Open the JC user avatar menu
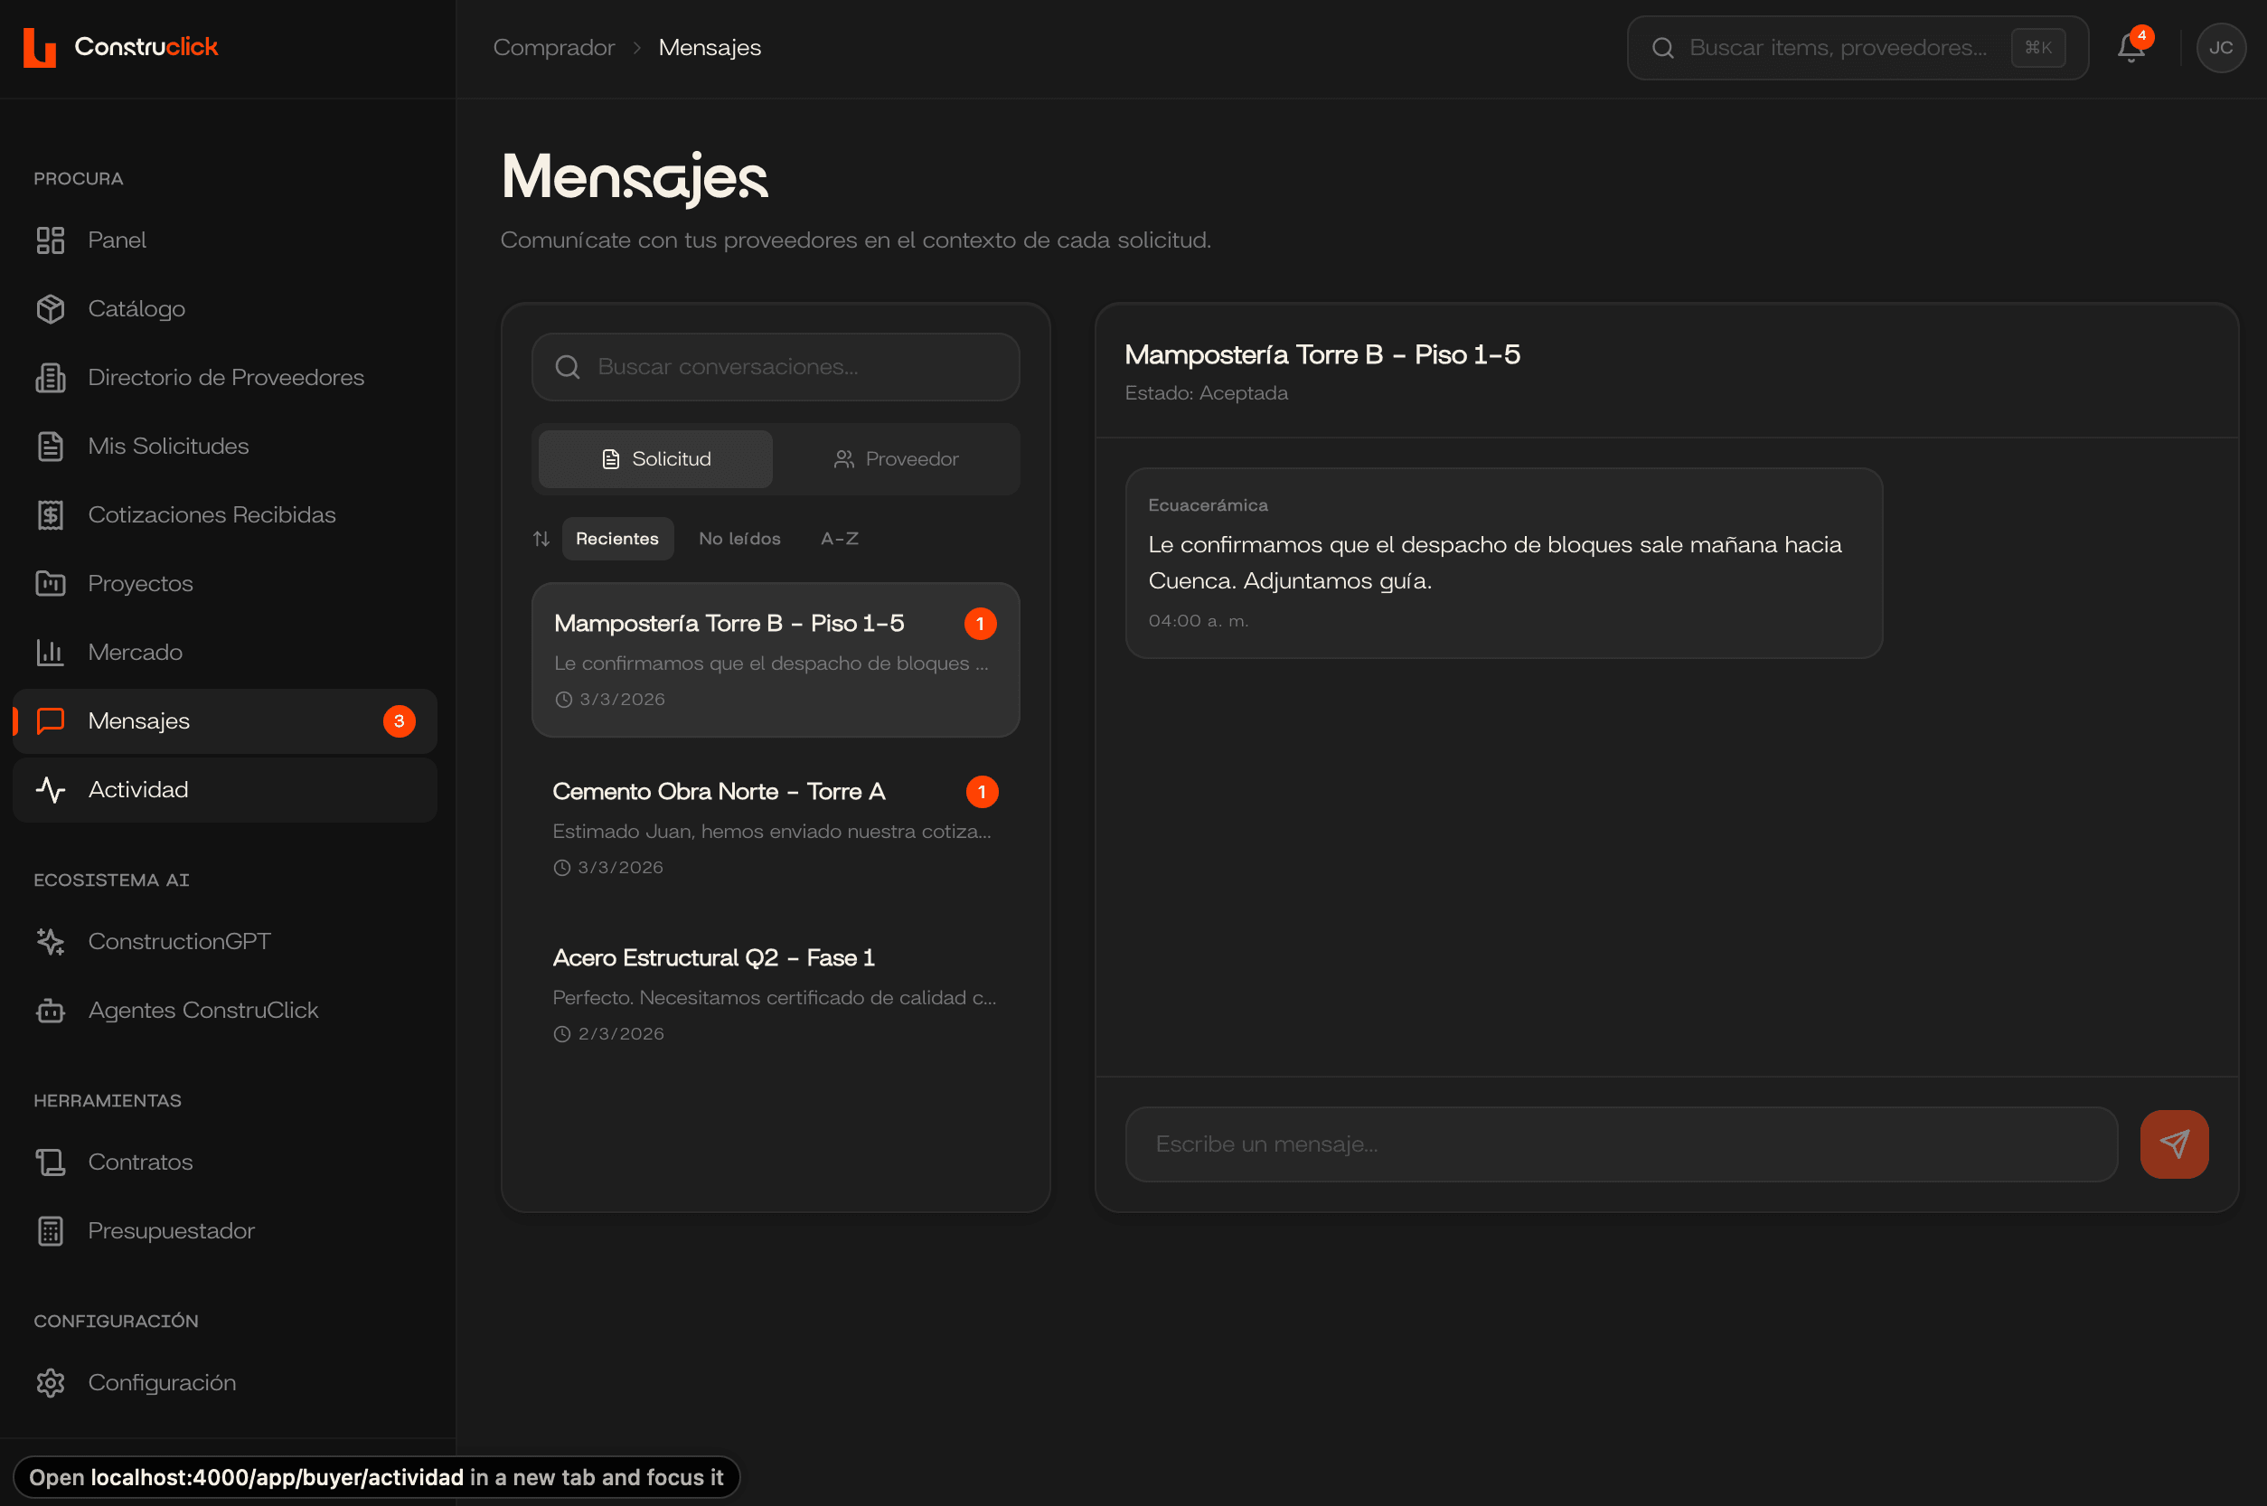The width and height of the screenshot is (2267, 1506). coord(2220,47)
